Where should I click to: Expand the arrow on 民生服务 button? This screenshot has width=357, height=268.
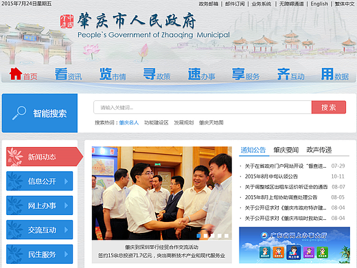click(x=67, y=254)
